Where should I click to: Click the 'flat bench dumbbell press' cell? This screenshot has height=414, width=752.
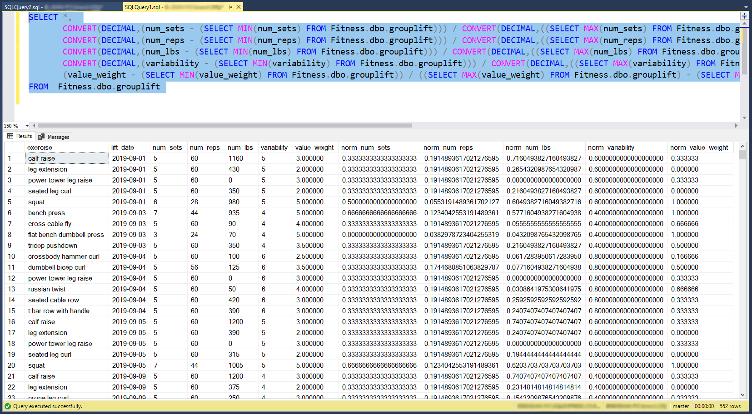(x=67, y=235)
